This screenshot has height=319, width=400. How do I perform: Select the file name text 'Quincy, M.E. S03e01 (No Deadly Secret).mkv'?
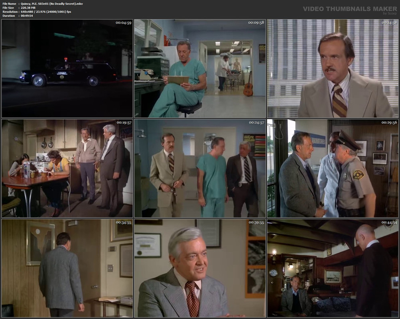52,4
